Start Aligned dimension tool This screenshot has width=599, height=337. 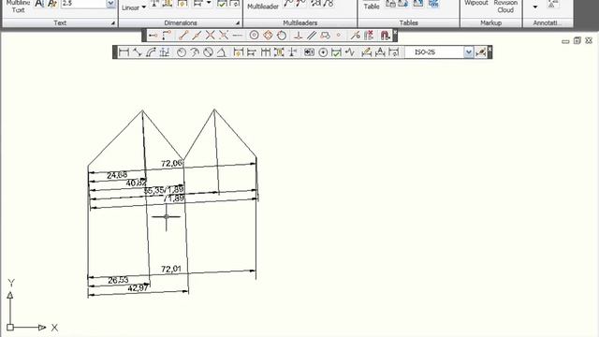138,52
